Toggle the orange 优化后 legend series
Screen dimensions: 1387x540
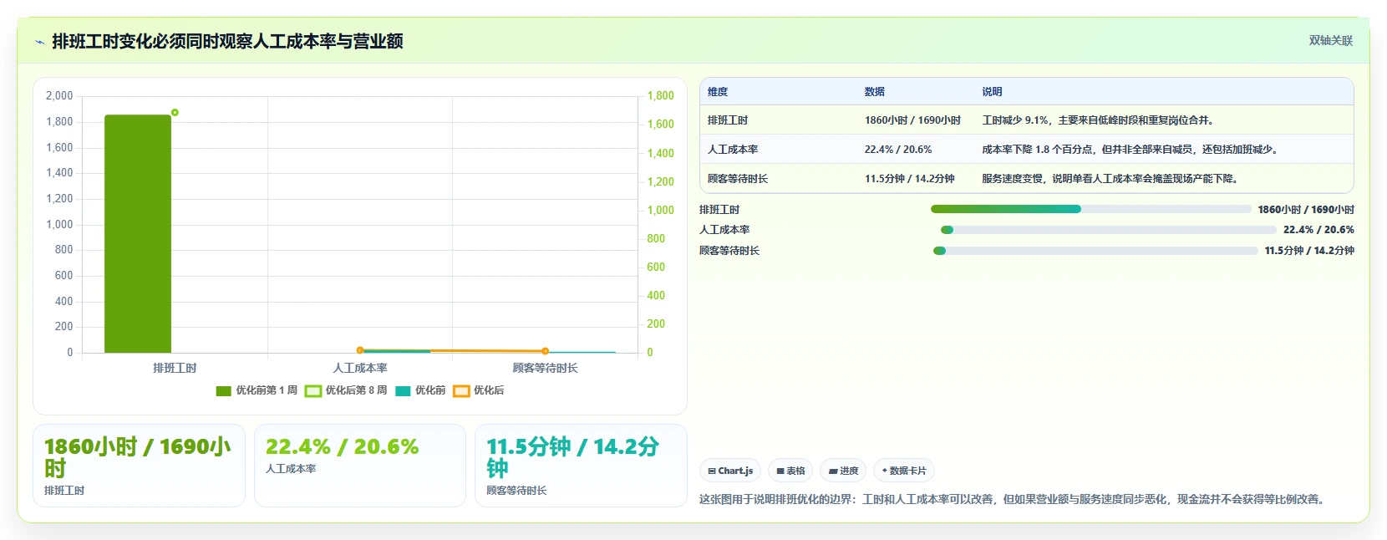479,390
